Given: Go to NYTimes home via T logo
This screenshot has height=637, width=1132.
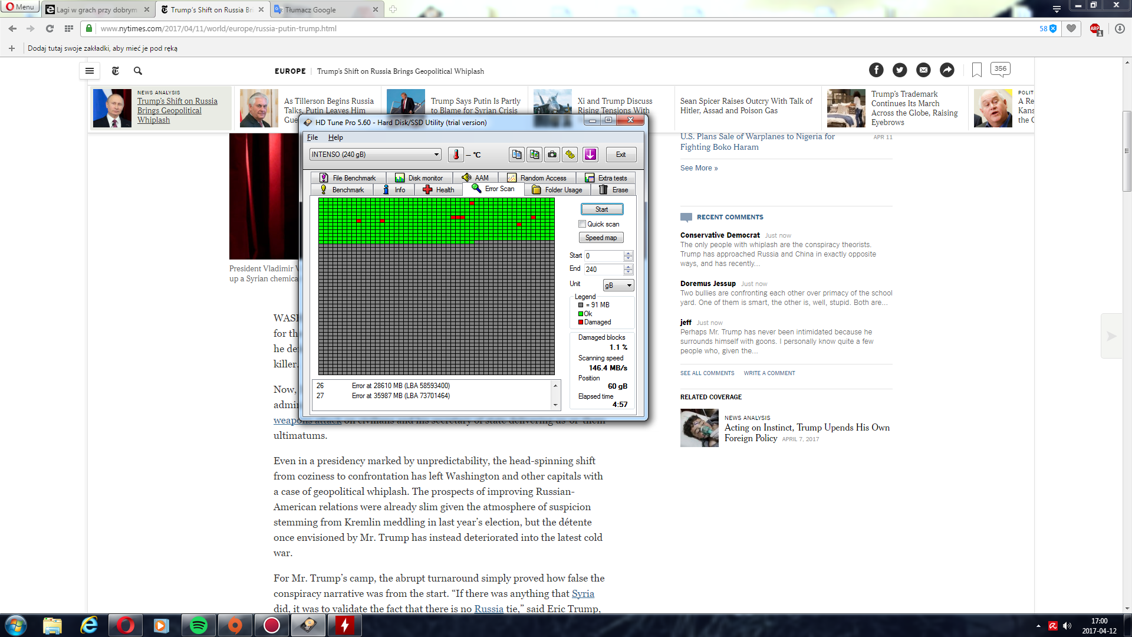Looking at the screenshot, I should click(x=116, y=71).
